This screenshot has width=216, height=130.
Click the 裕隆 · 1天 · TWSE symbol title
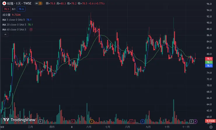pyautogui.click(x=19, y=3)
